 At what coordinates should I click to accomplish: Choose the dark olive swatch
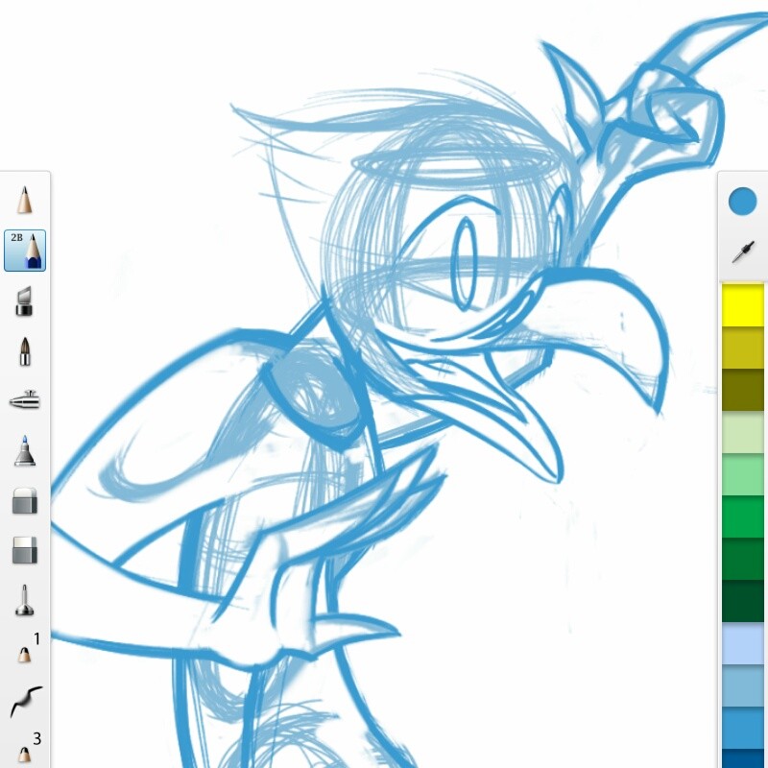pyautogui.click(x=742, y=390)
